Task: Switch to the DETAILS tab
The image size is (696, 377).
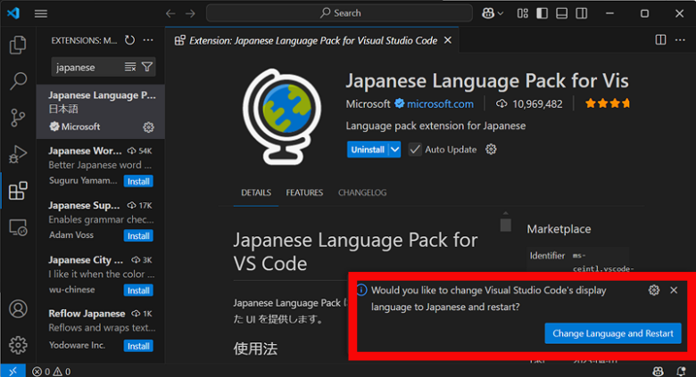Action: (256, 193)
